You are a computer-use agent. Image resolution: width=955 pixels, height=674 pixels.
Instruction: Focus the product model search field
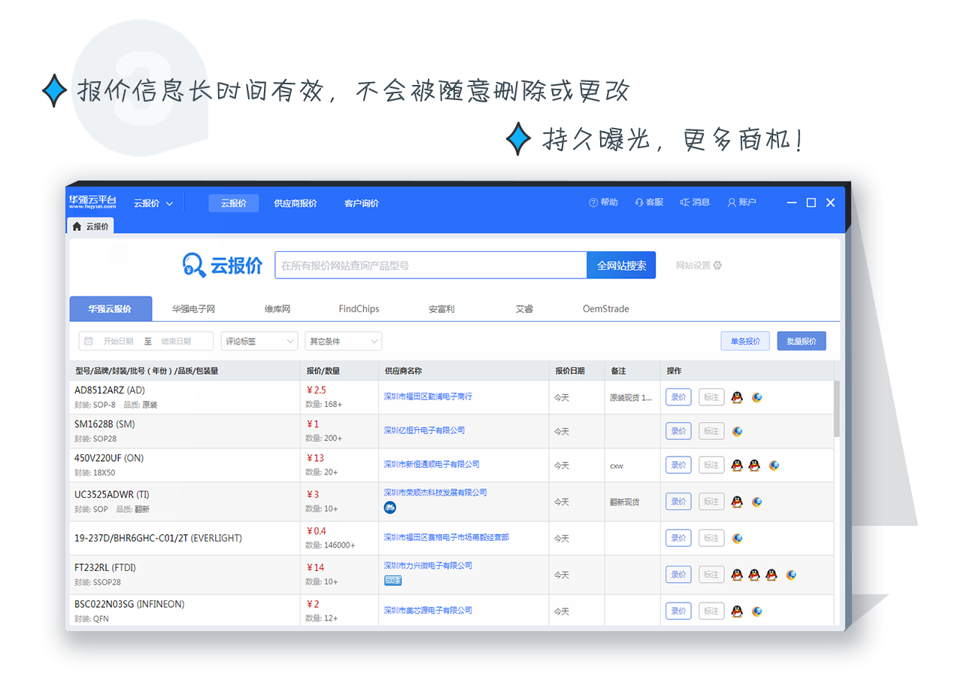[431, 266]
